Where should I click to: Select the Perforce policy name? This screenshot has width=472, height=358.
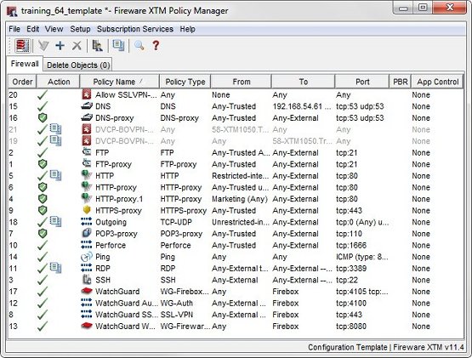click(111, 245)
